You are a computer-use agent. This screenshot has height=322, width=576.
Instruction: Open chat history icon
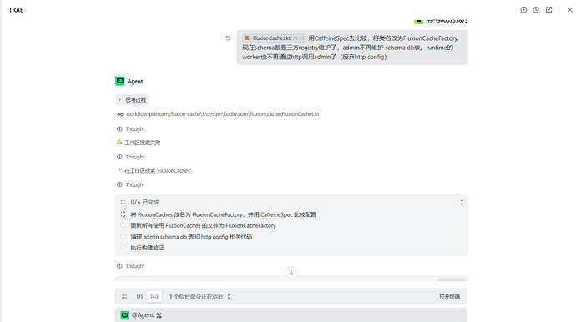[x=536, y=10]
